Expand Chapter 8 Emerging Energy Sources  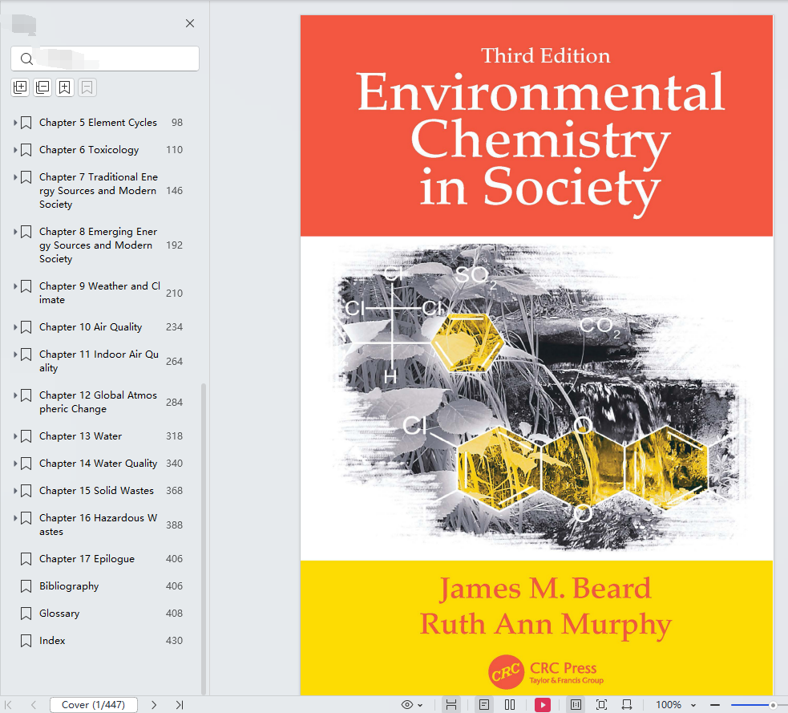[15, 231]
